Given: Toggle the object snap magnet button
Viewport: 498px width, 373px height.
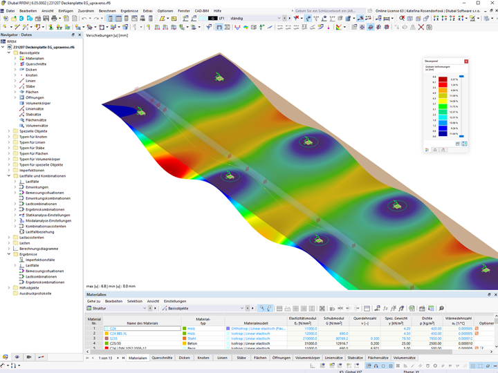Looking at the screenshot, I should click(x=376, y=365).
